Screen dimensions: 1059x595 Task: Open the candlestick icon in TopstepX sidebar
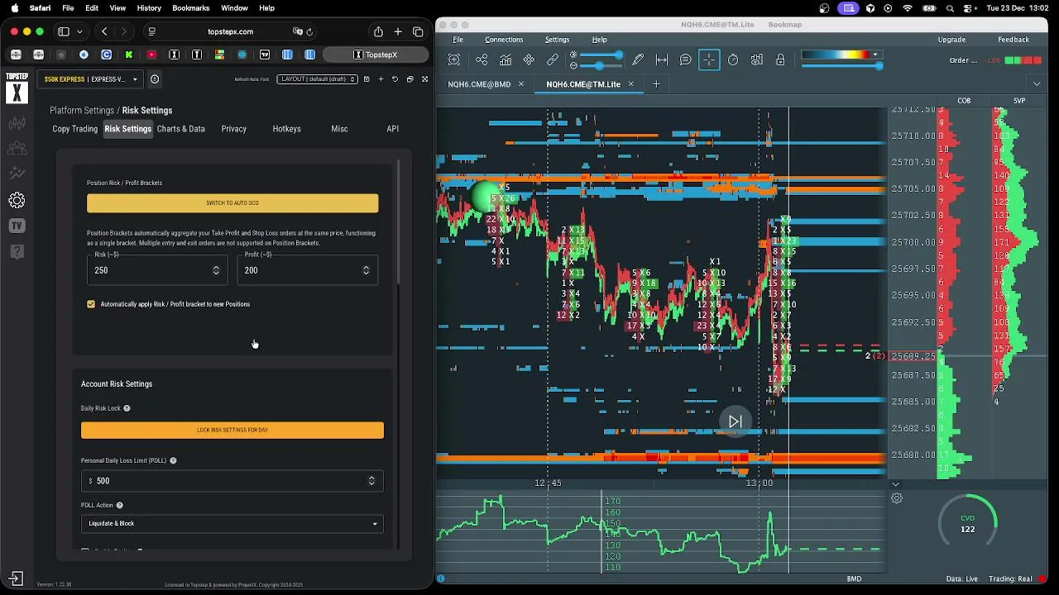pyautogui.click(x=17, y=124)
